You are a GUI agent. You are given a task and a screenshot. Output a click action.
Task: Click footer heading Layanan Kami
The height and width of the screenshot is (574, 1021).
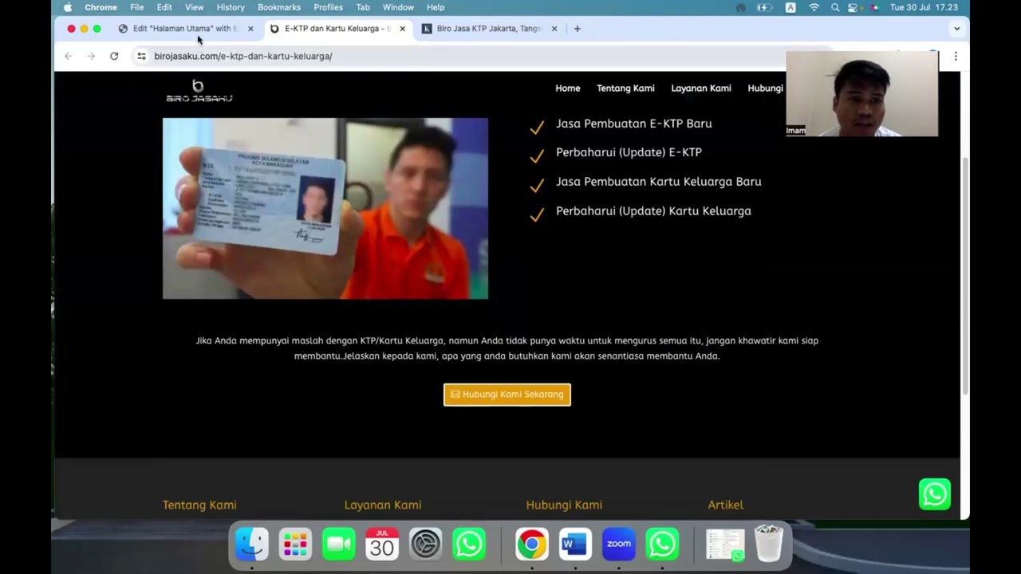coord(383,505)
